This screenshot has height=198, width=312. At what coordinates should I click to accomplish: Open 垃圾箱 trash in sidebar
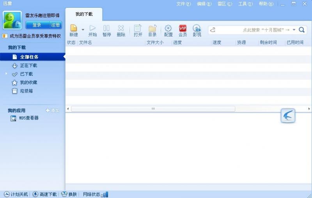tap(26, 91)
